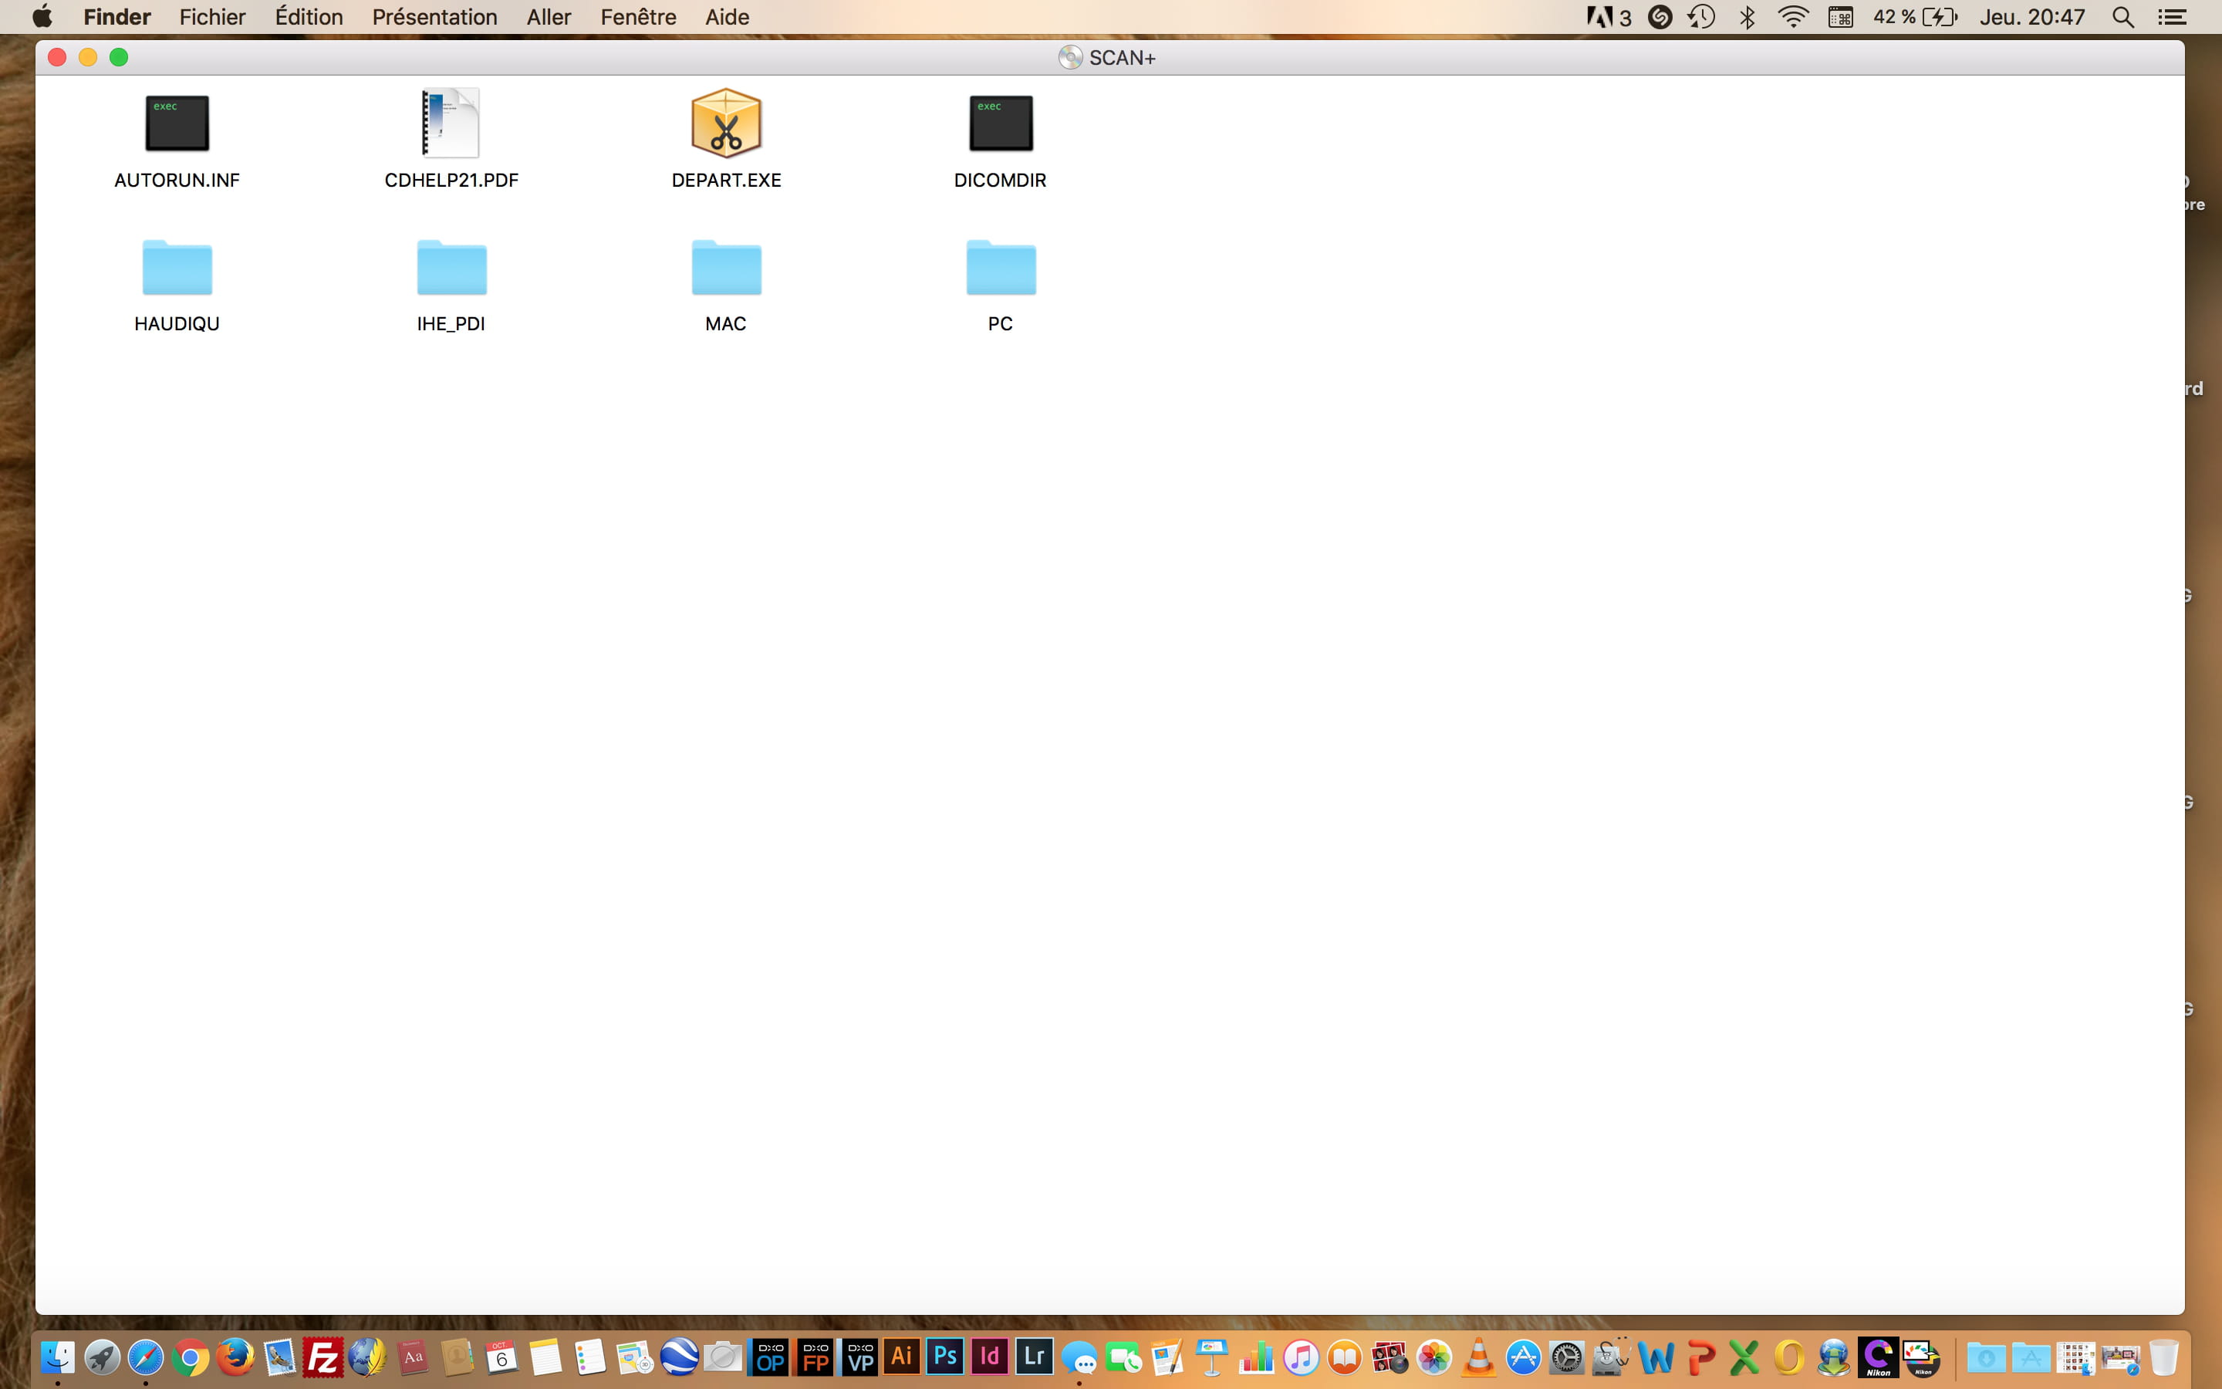Open Numbers chart icon in the Dock

1256,1357
